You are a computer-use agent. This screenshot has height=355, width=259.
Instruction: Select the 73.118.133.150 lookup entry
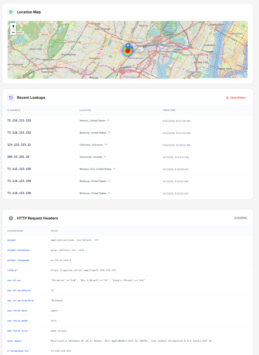(x=19, y=181)
